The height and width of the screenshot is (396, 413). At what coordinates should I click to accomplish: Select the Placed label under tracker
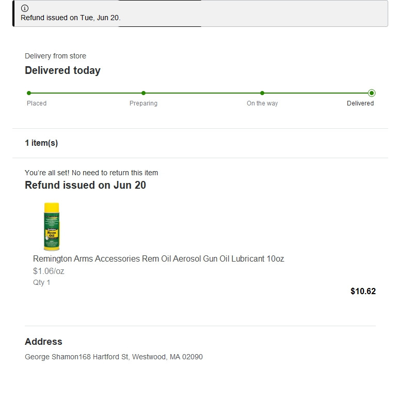tap(37, 103)
